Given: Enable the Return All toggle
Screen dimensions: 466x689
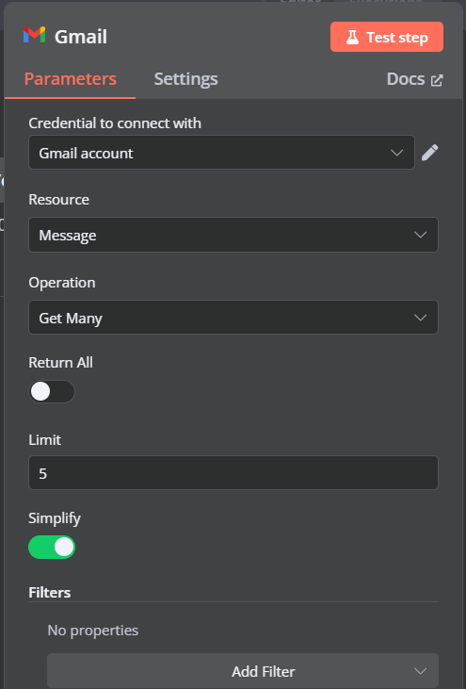Looking at the screenshot, I should click(52, 391).
